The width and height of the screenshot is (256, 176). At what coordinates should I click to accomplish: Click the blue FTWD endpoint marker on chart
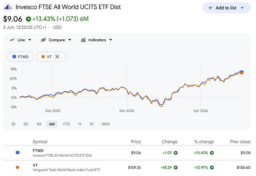tap(242, 72)
